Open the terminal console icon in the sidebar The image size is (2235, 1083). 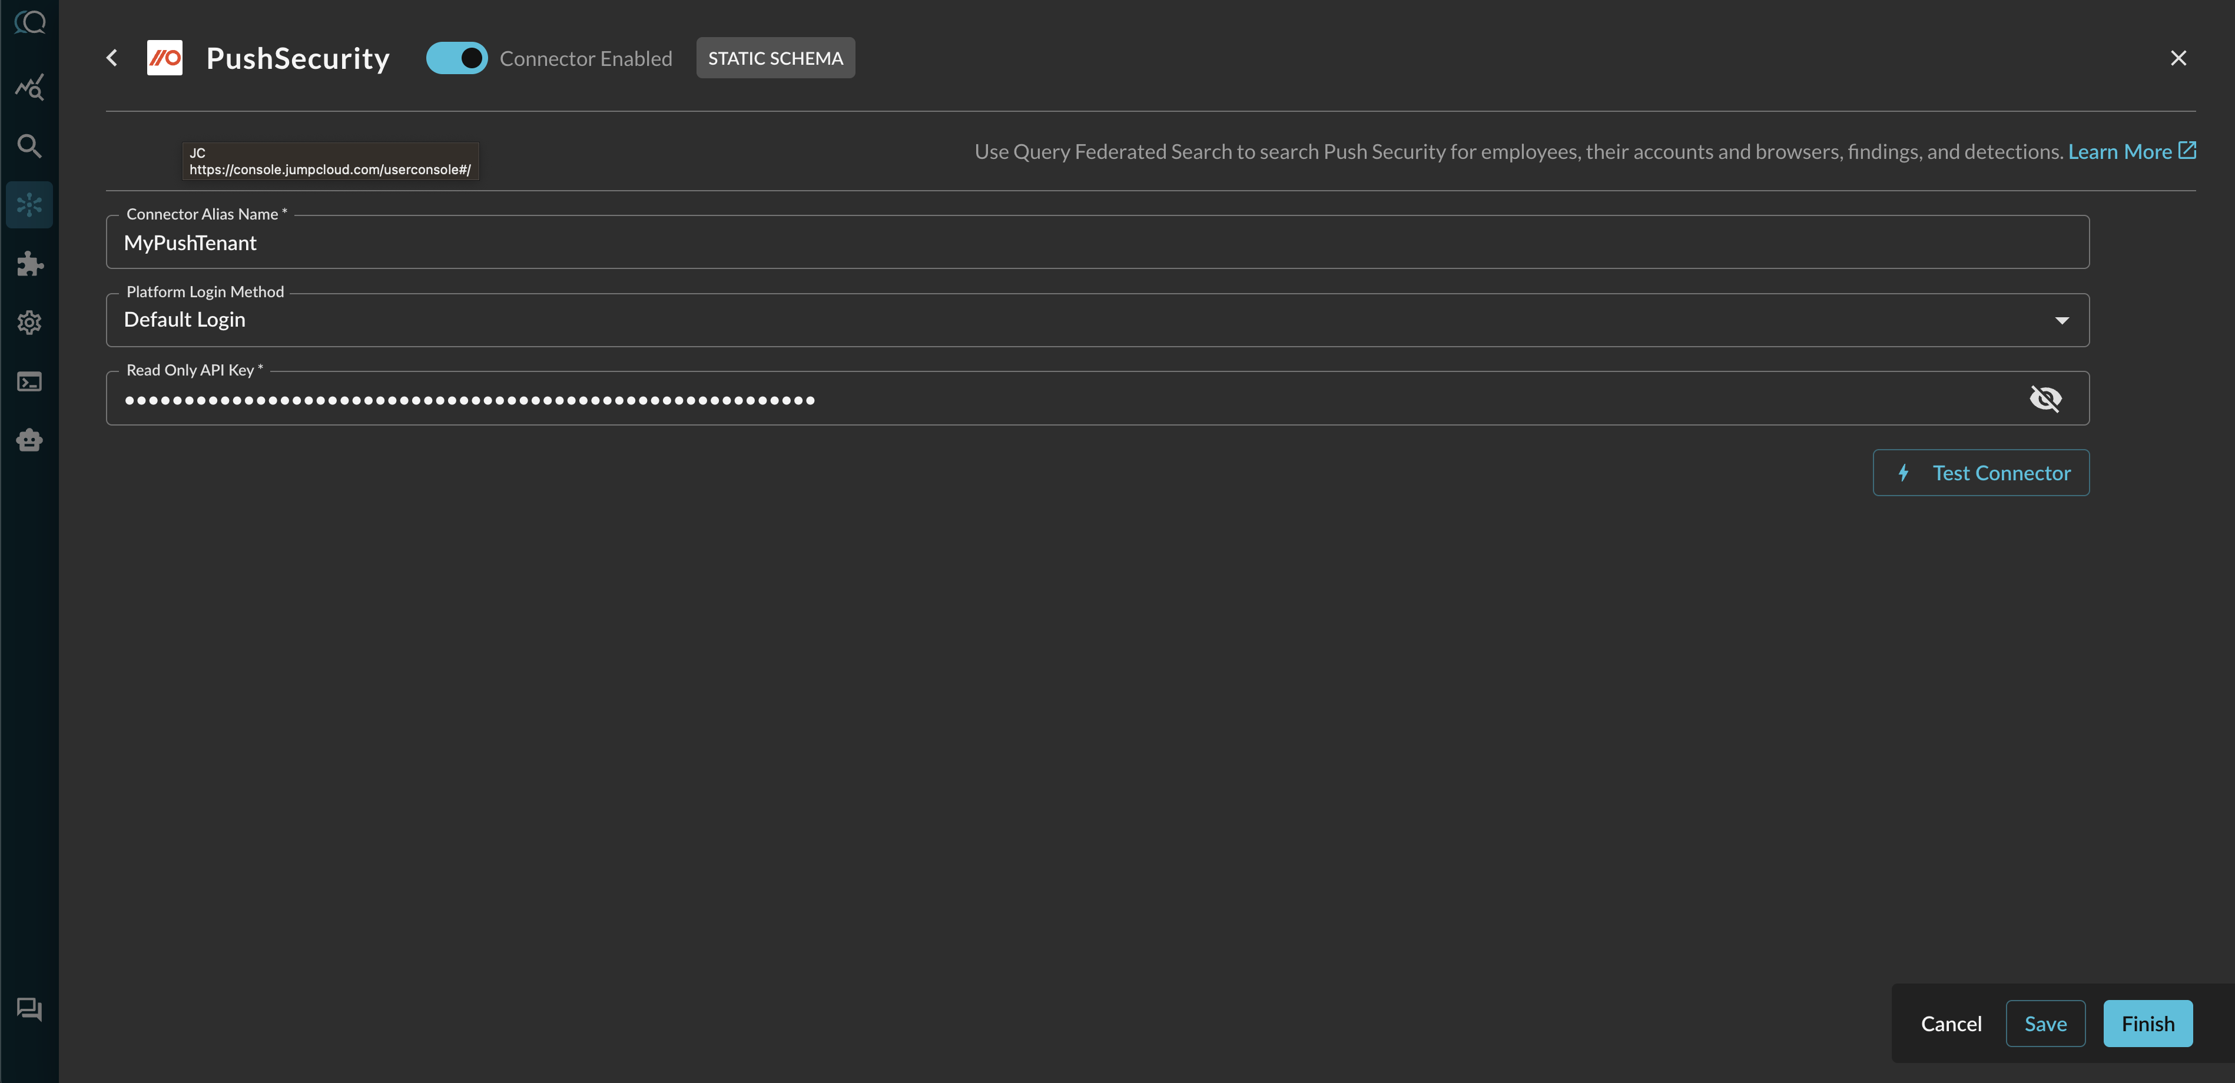pyautogui.click(x=29, y=381)
